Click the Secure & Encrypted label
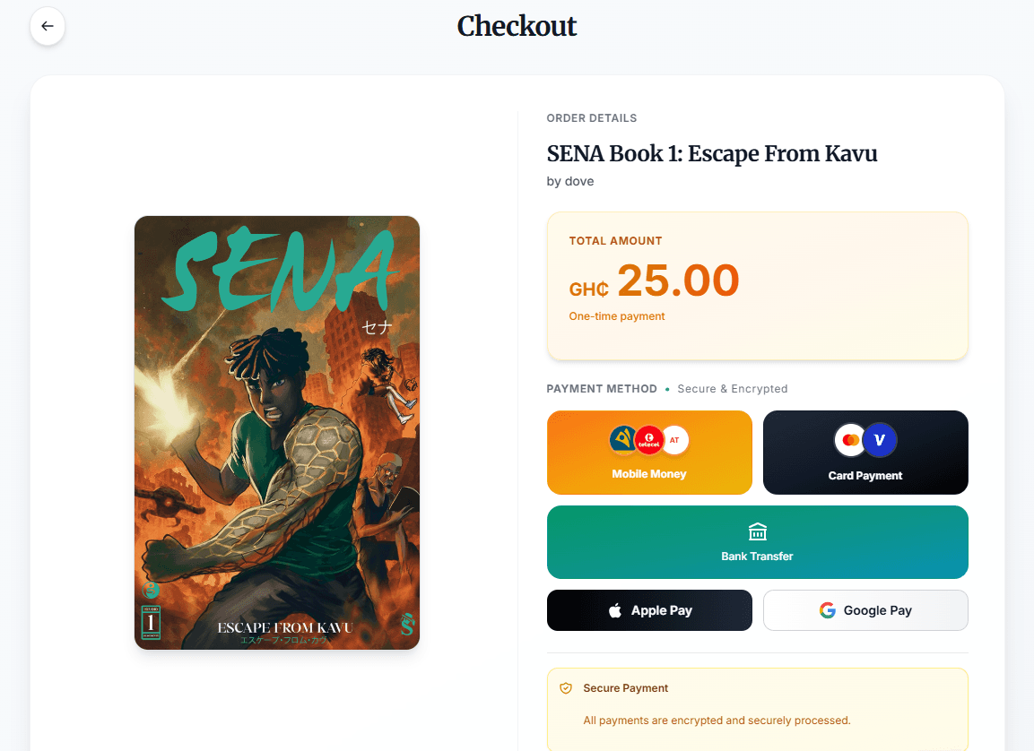The width and height of the screenshot is (1034, 751). [733, 389]
